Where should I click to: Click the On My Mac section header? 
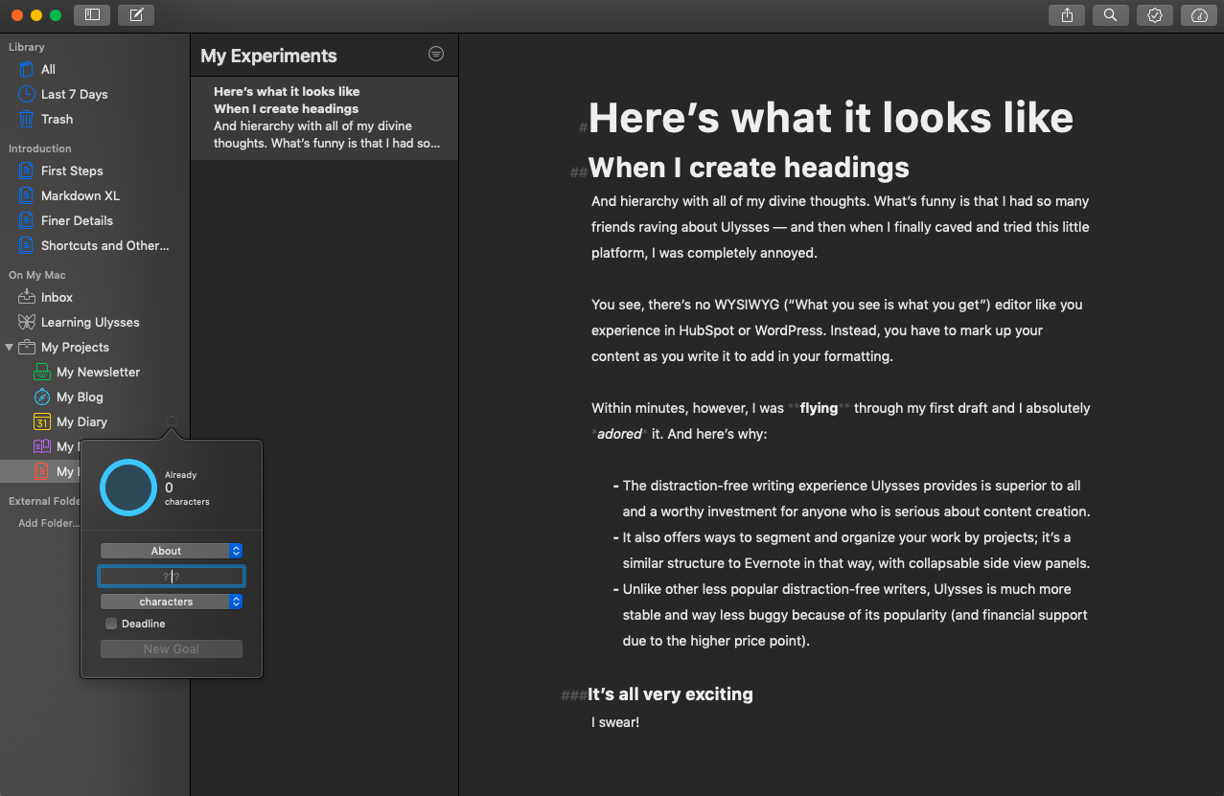click(37, 275)
